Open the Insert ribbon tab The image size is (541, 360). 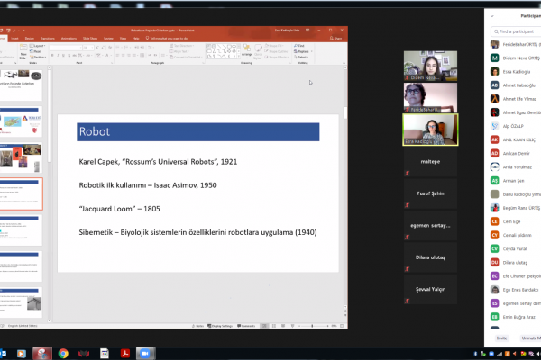(x=14, y=38)
